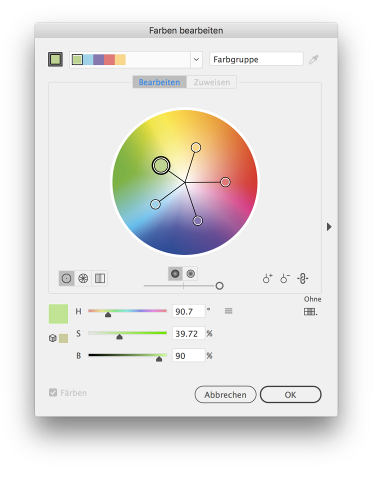Select the segmented color wheel display icon
The image size is (380, 483).
(83, 278)
